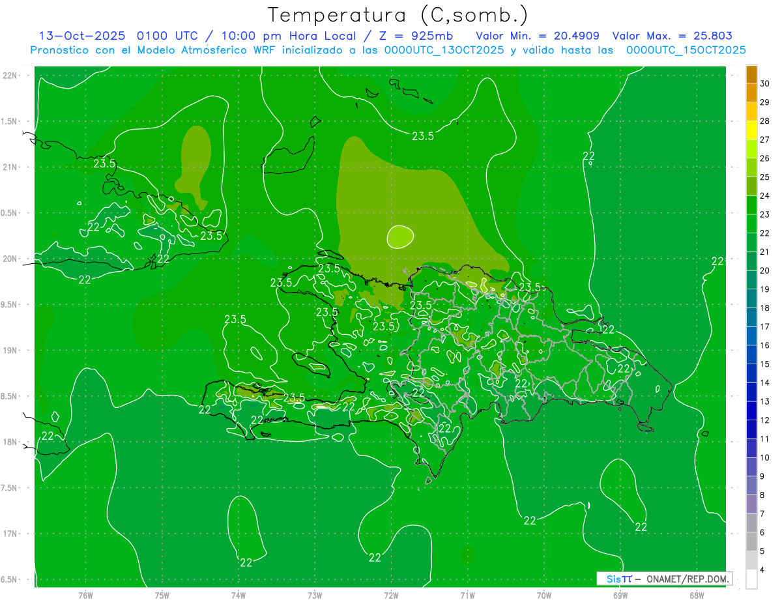Click the 72W longitude axis label
Viewport: 782px width, 604px height.
391,596
